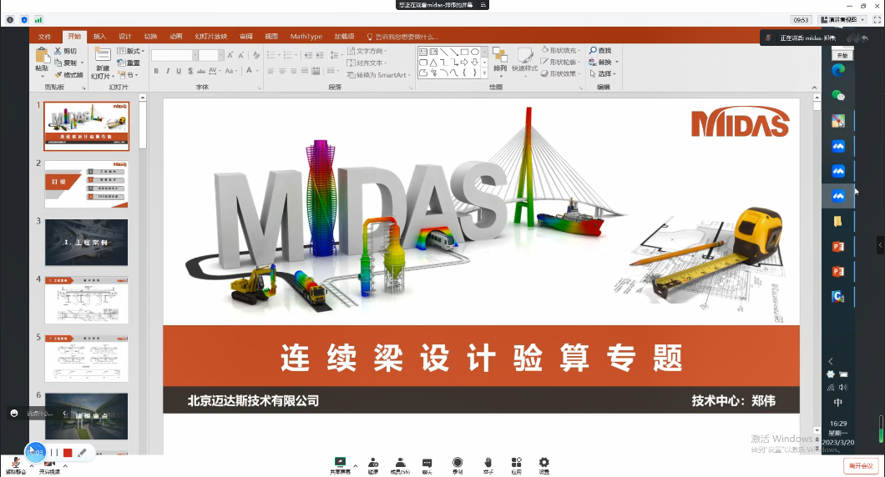Click the Cut (剪切) scissors icon

pyautogui.click(x=58, y=51)
